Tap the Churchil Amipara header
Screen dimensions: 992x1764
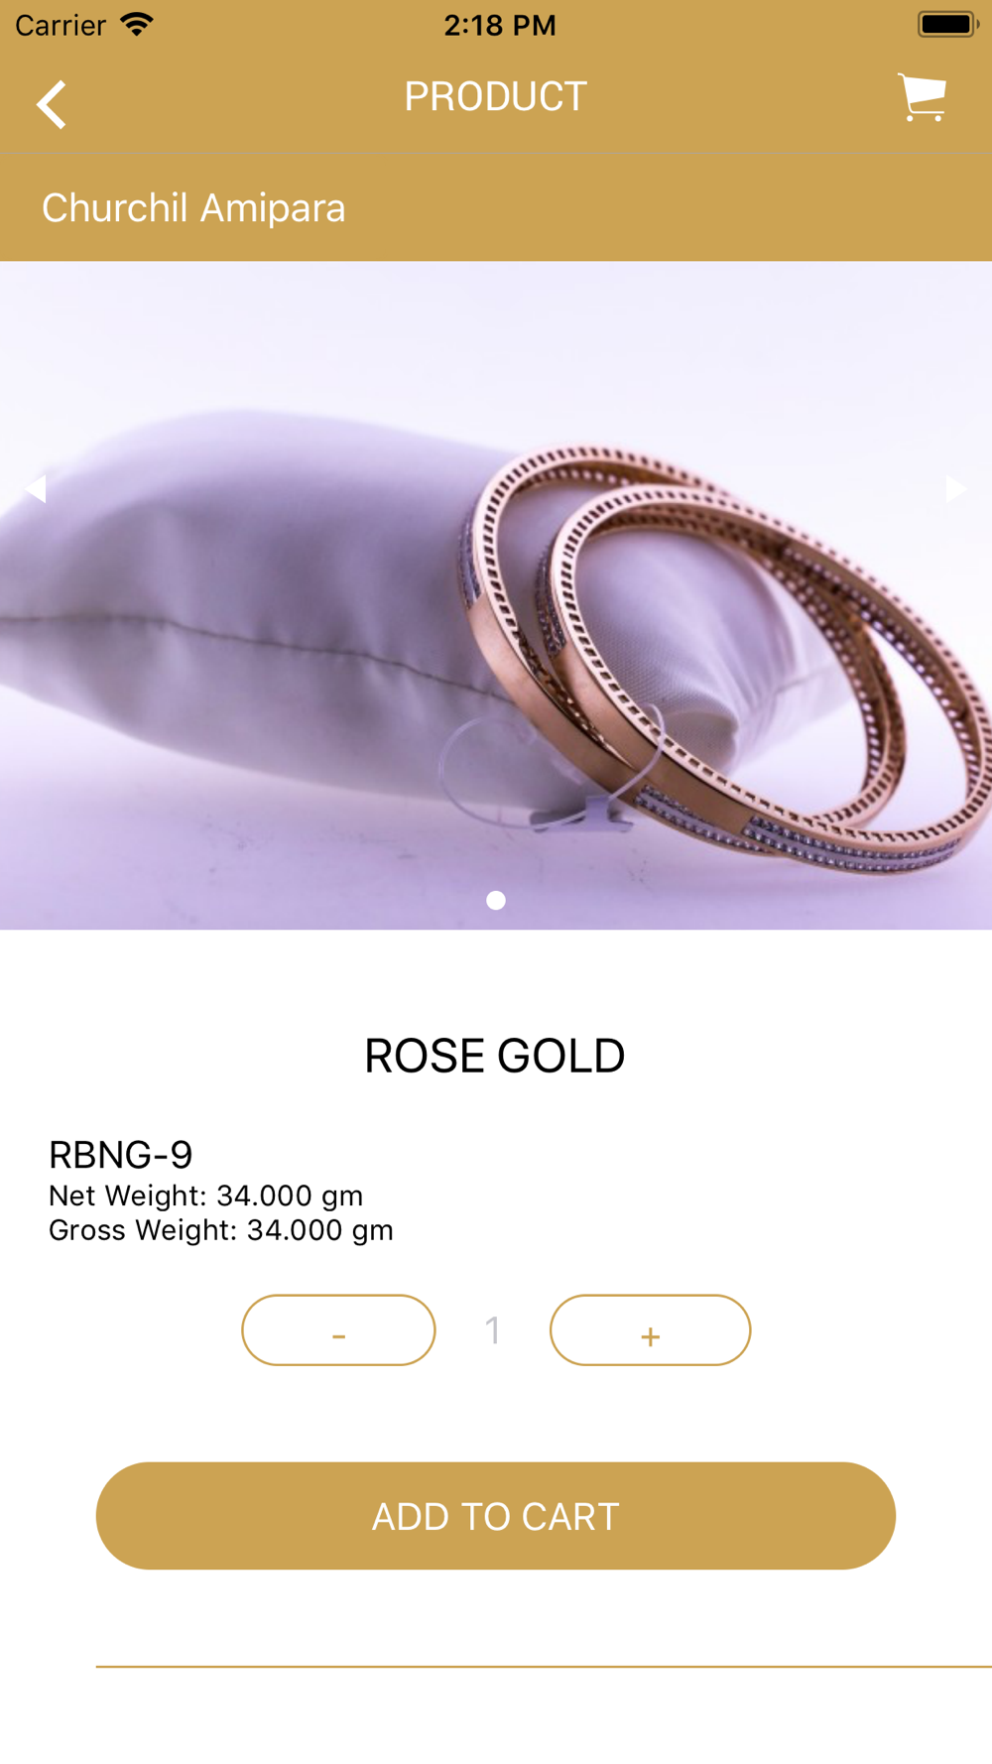click(x=193, y=208)
